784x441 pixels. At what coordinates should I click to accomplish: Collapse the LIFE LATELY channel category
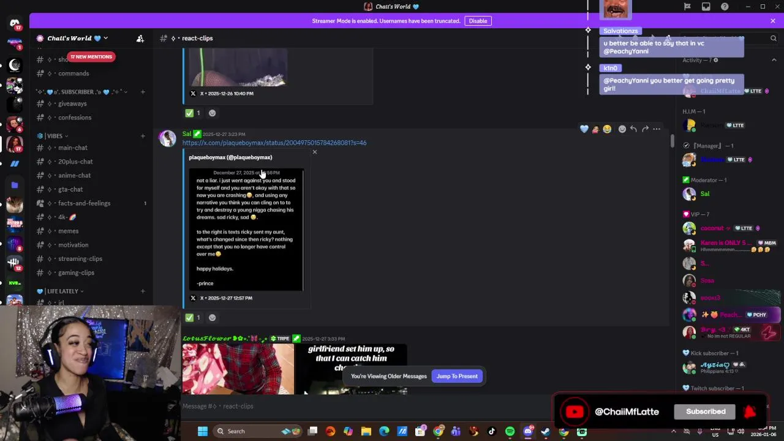pyautogui.click(x=61, y=291)
